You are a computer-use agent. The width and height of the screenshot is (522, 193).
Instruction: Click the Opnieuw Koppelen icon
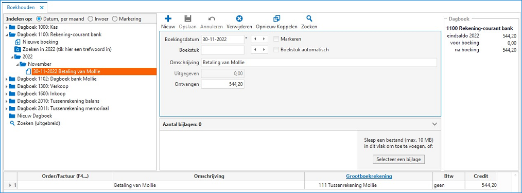pyautogui.click(x=276, y=19)
